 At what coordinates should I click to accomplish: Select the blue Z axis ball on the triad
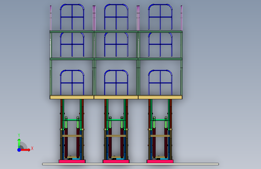[x=19, y=150]
